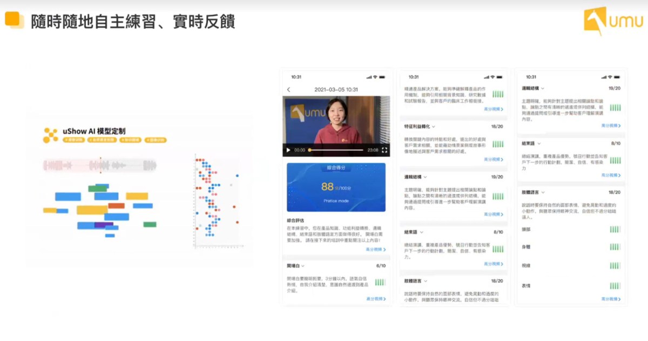The width and height of the screenshot is (648, 341).
Task: Click the 頭部 row label
Action: coord(526,229)
